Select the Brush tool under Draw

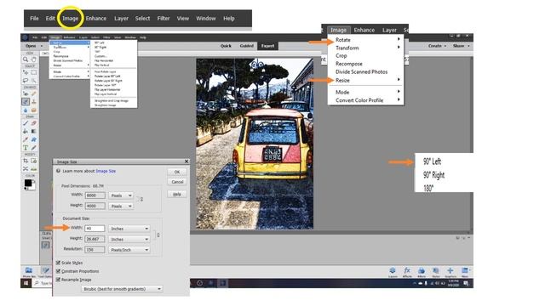pos(26,123)
